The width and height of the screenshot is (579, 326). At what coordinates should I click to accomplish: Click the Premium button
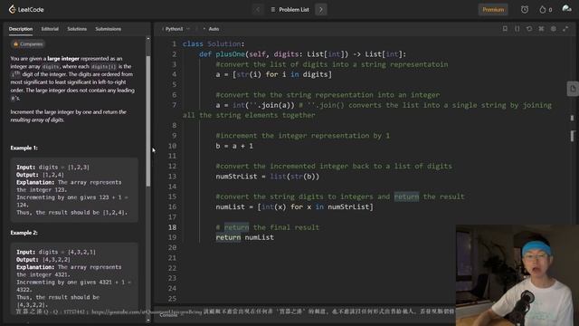point(493,10)
